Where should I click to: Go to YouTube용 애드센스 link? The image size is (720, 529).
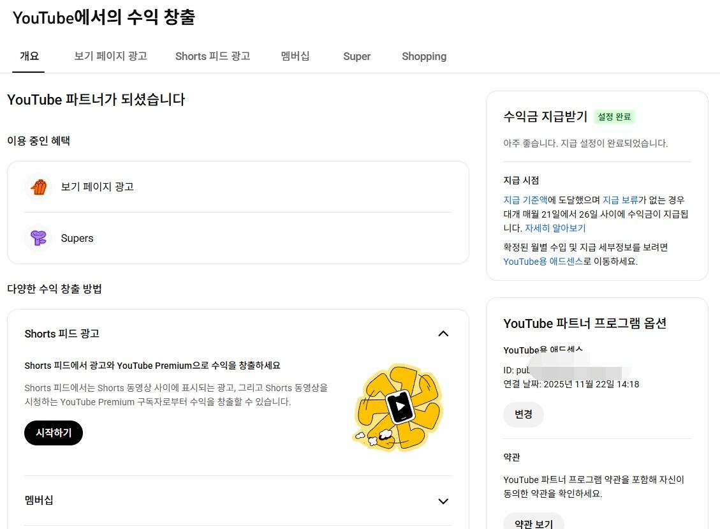click(x=543, y=261)
